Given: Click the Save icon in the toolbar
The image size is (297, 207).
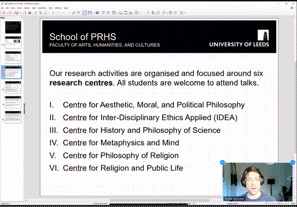Looking at the screenshot, I should [x=17, y=13].
